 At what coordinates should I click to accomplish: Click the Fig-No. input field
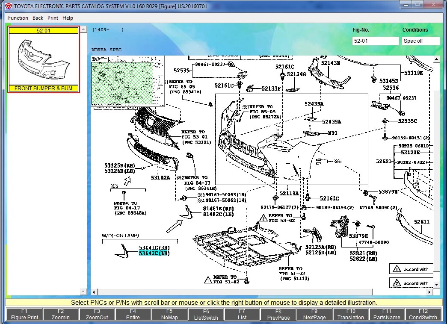[x=375, y=41]
